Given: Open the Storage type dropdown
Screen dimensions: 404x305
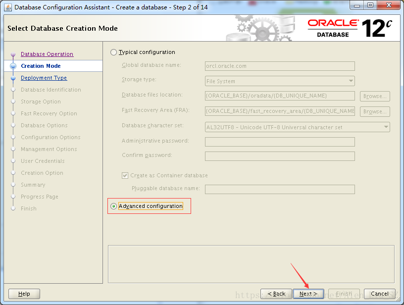Looking at the screenshot, I should click(280, 81).
